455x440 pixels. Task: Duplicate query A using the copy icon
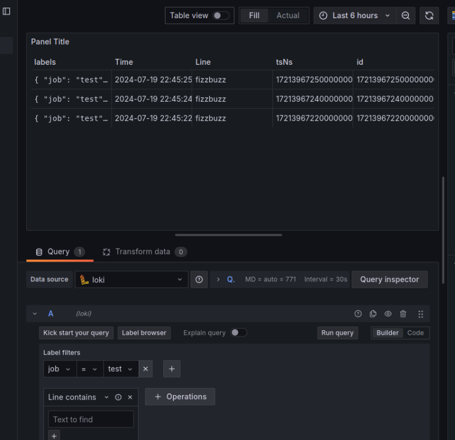[373, 314]
